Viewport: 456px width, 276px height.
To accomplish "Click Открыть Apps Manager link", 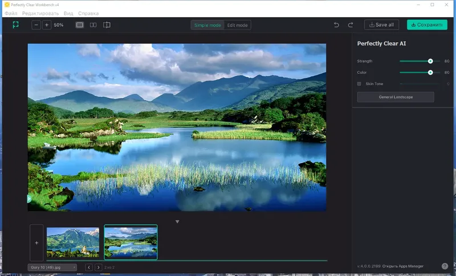I will (x=402, y=266).
